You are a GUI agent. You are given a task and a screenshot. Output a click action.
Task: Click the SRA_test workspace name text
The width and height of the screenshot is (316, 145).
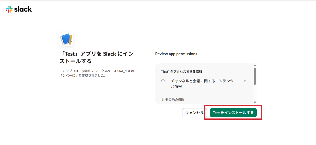click(x=124, y=71)
